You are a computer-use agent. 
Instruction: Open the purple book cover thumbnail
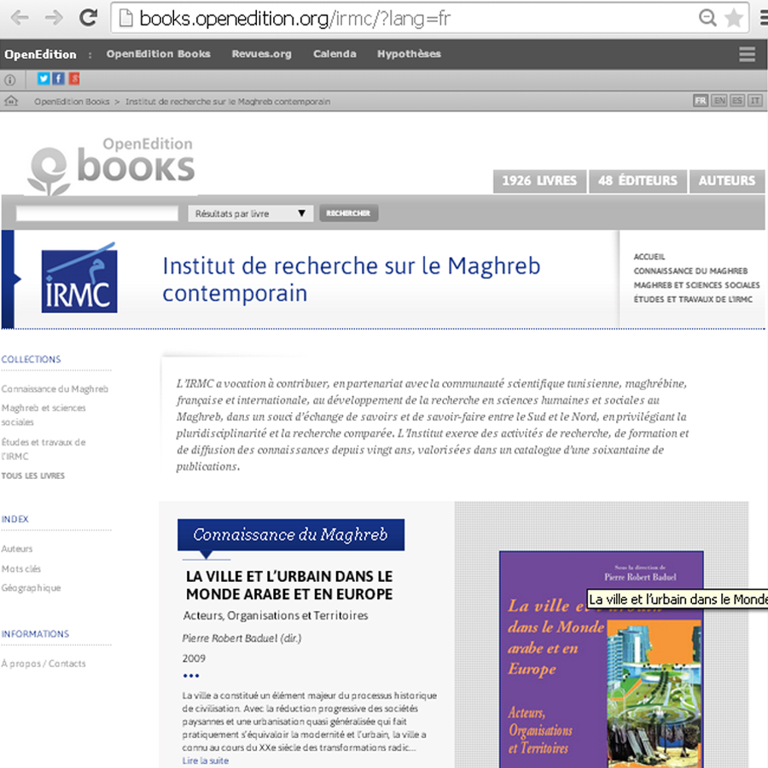pos(601,660)
